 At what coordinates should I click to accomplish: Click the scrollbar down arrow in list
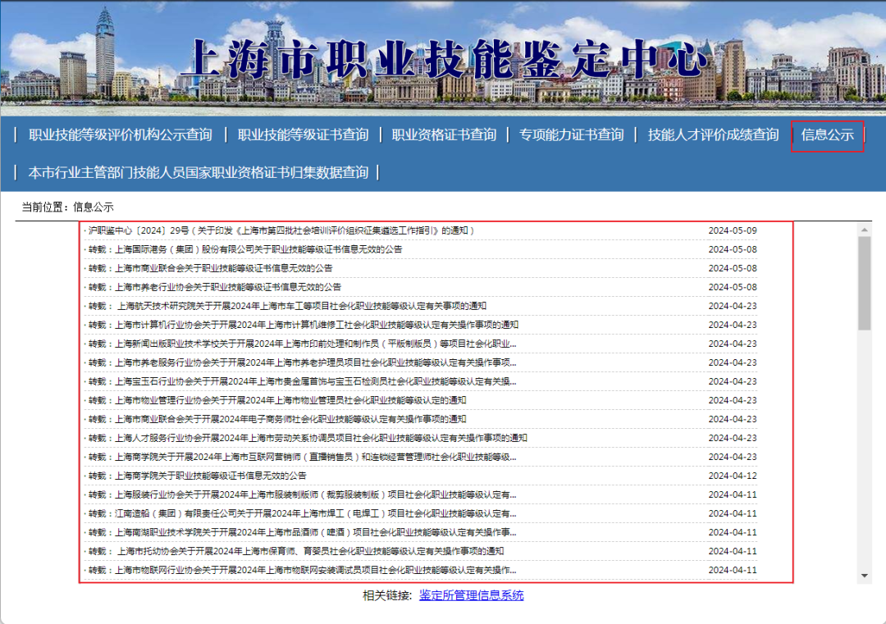point(865,576)
